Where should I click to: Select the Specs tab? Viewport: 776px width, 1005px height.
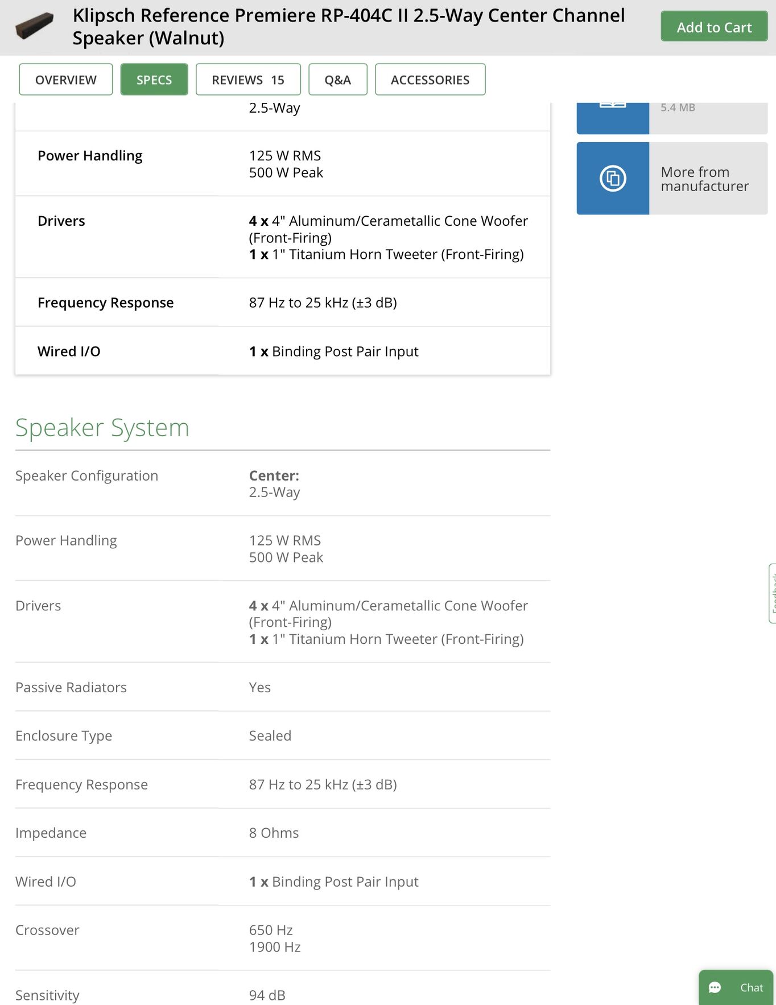(x=154, y=80)
